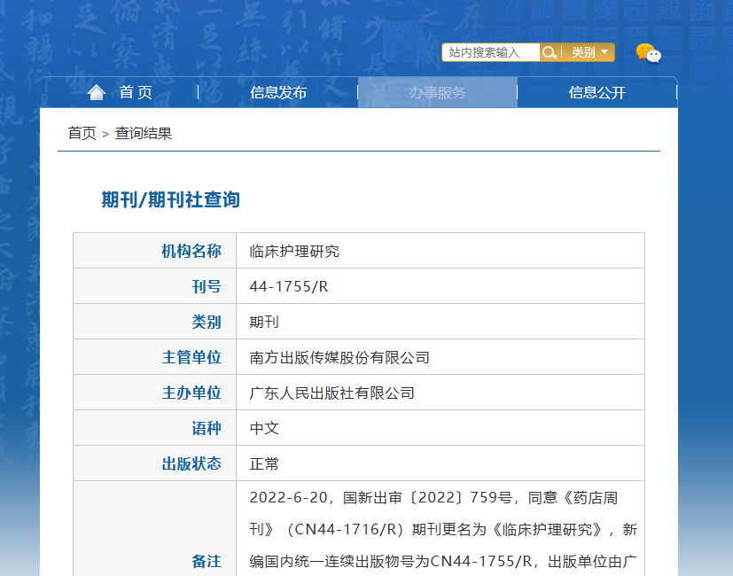Click the 类别 dropdown arrow

604,52
